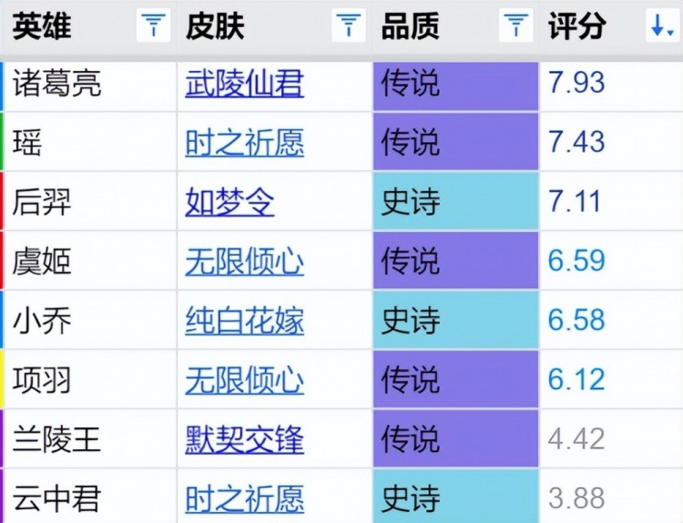Open the 默契交锋 skin link
The height and width of the screenshot is (523, 683).
click(244, 439)
